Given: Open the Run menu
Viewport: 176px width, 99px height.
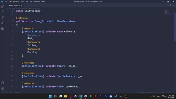Looking at the screenshot, I should point(31,2).
